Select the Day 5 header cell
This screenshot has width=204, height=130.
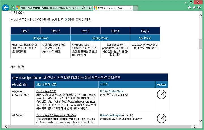(x=145, y=31)
